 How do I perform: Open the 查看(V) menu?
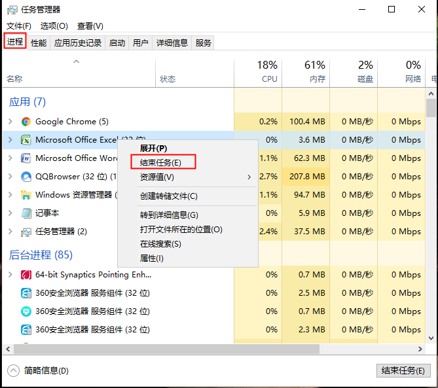(90, 26)
